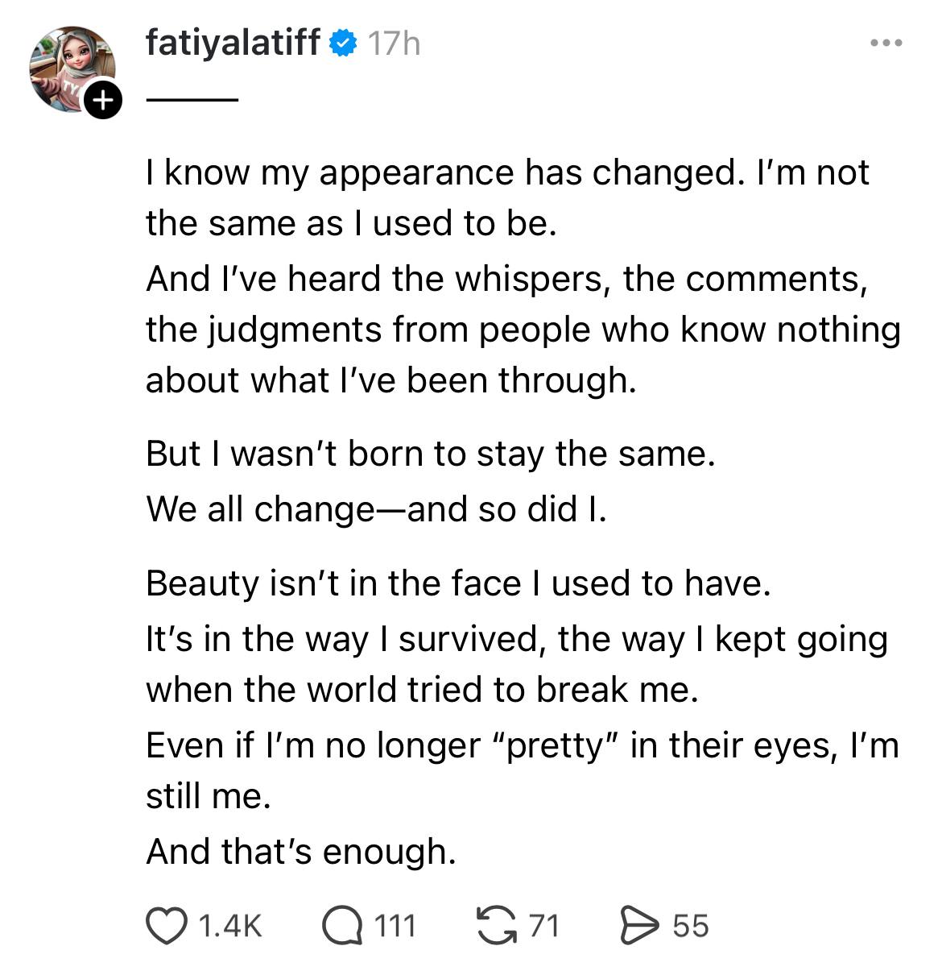View the 111 replies count

pyautogui.click(x=395, y=926)
